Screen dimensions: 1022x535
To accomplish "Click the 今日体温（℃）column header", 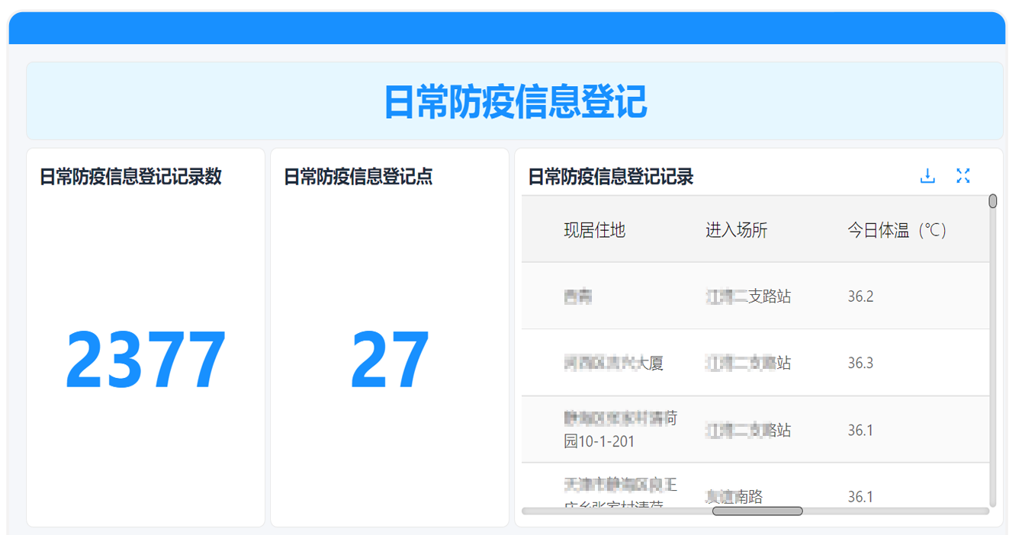I will [896, 229].
